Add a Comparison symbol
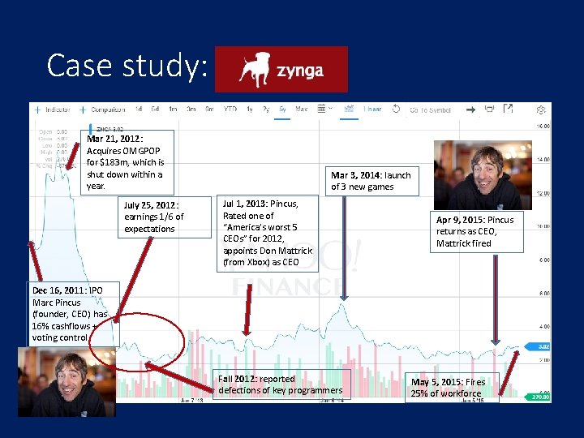 point(108,109)
